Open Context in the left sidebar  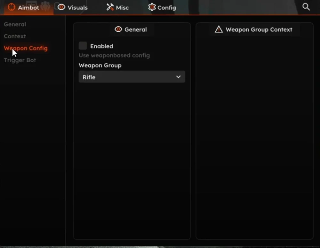[15, 36]
